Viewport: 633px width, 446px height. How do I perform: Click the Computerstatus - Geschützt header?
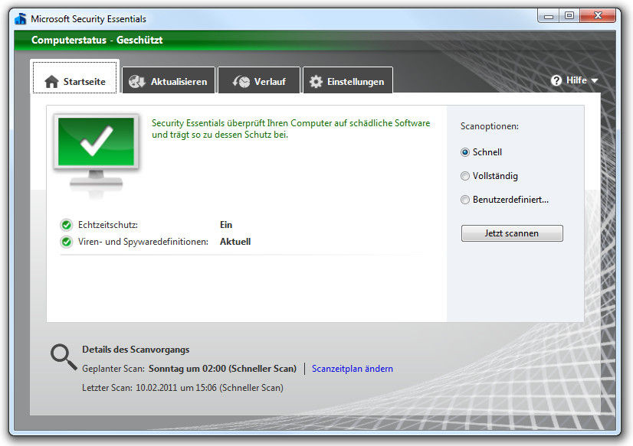(97, 40)
